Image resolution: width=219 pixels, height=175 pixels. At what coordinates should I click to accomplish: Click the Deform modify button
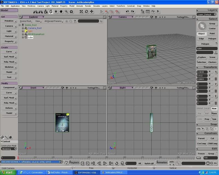pos(9,108)
